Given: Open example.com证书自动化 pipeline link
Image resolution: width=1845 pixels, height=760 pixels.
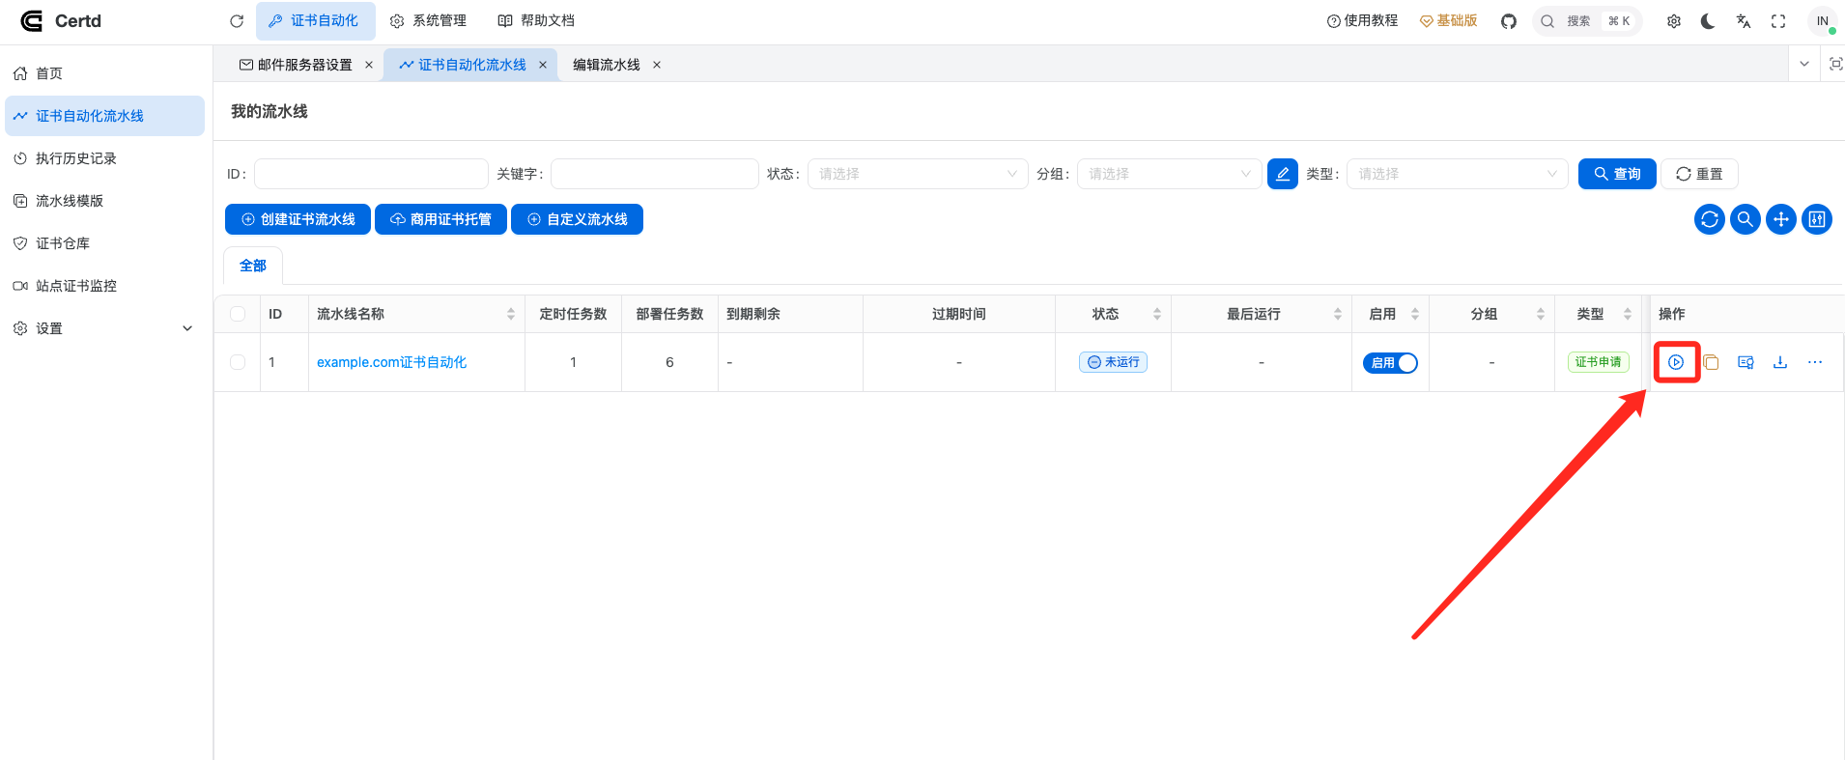Looking at the screenshot, I should click(x=391, y=362).
